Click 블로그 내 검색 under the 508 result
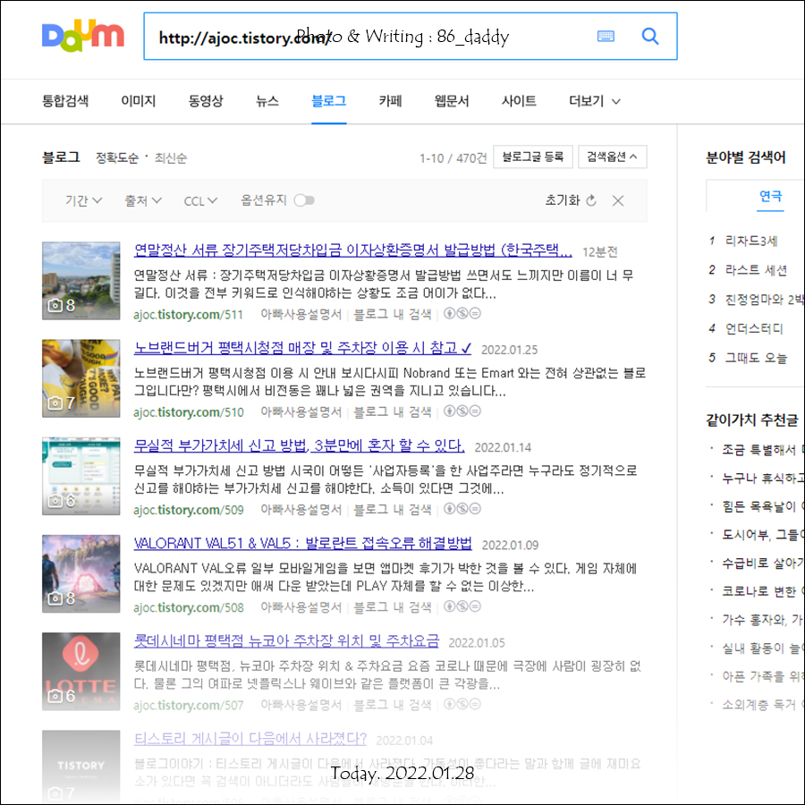 (x=393, y=607)
